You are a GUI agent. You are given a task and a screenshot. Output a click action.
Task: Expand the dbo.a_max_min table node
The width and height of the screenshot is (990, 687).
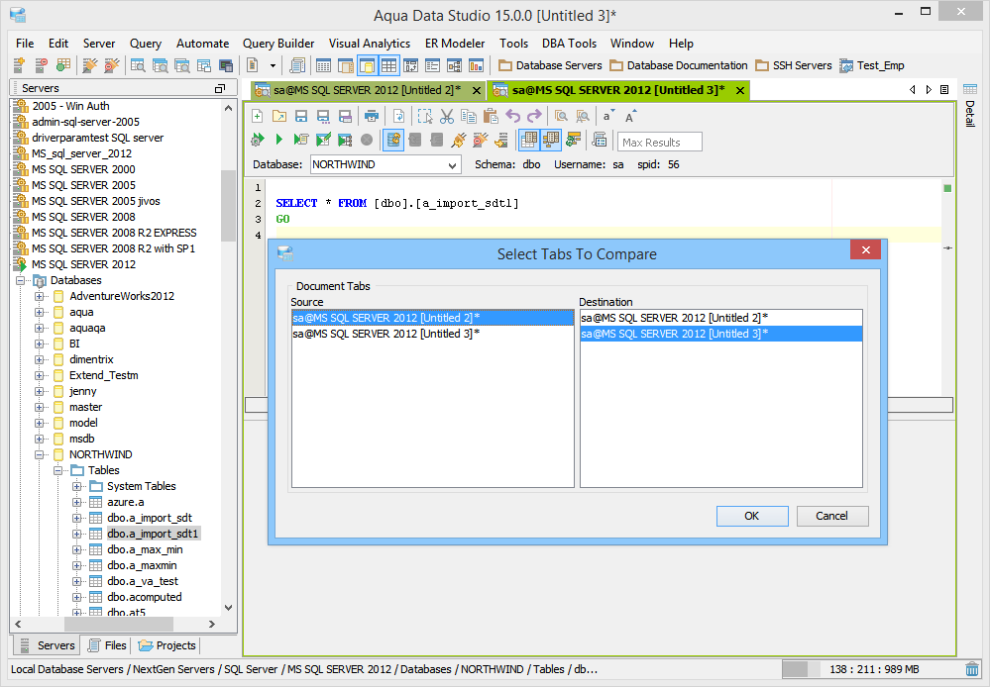coord(77,550)
